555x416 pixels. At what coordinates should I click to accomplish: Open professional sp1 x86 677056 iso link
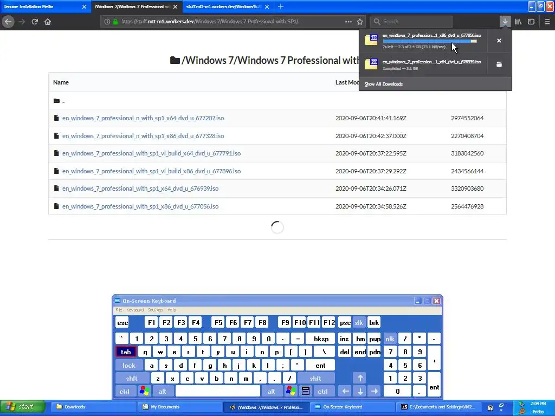click(140, 206)
